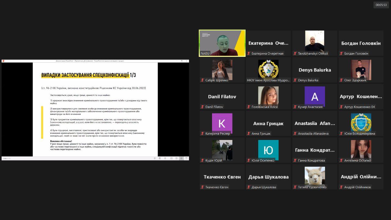Click the Кучер Анастасия avatar tile

pyautogui.click(x=315, y=97)
